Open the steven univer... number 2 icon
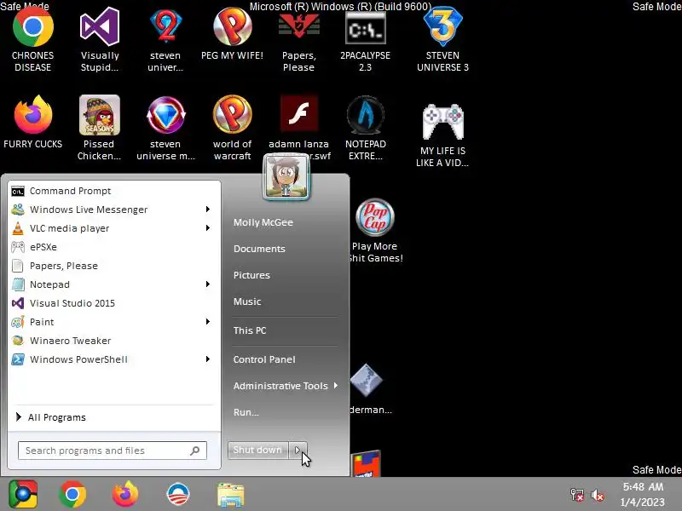Image resolution: width=682 pixels, height=511 pixels. tap(165, 39)
